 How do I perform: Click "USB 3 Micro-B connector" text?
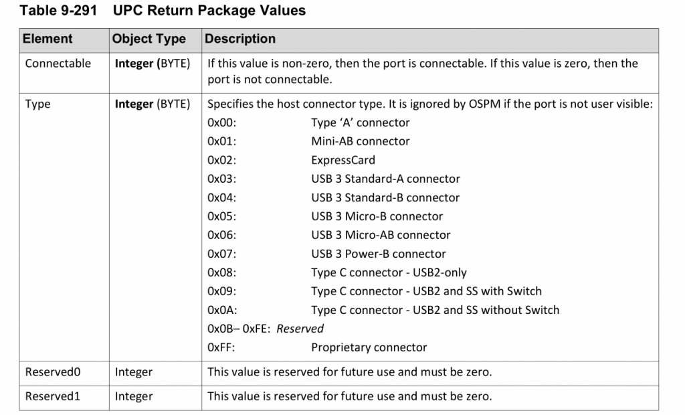pyautogui.click(x=377, y=216)
